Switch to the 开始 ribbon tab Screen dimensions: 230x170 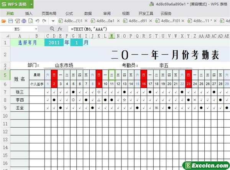10,14
